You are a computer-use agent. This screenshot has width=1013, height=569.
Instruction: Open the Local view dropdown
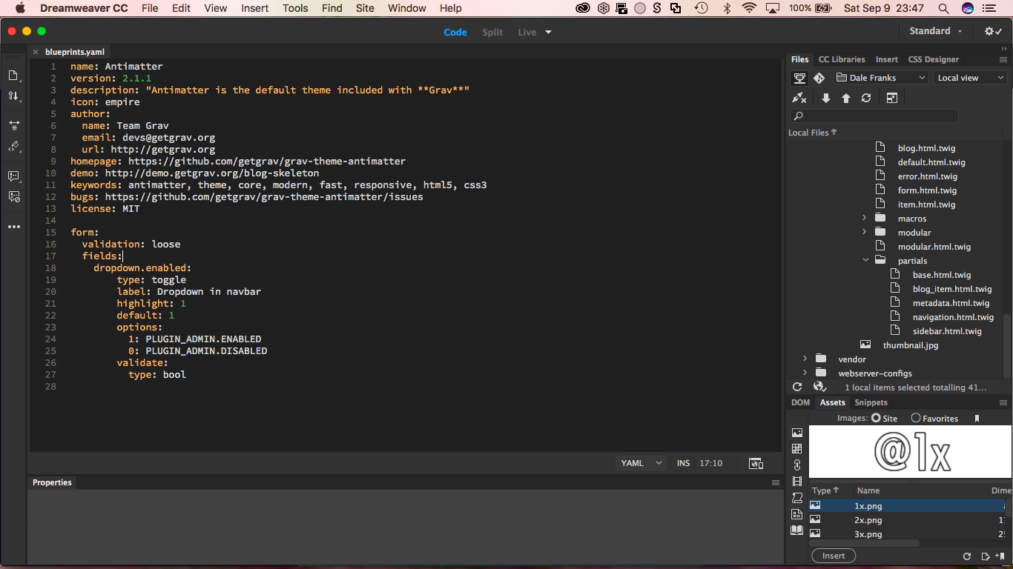coord(970,78)
